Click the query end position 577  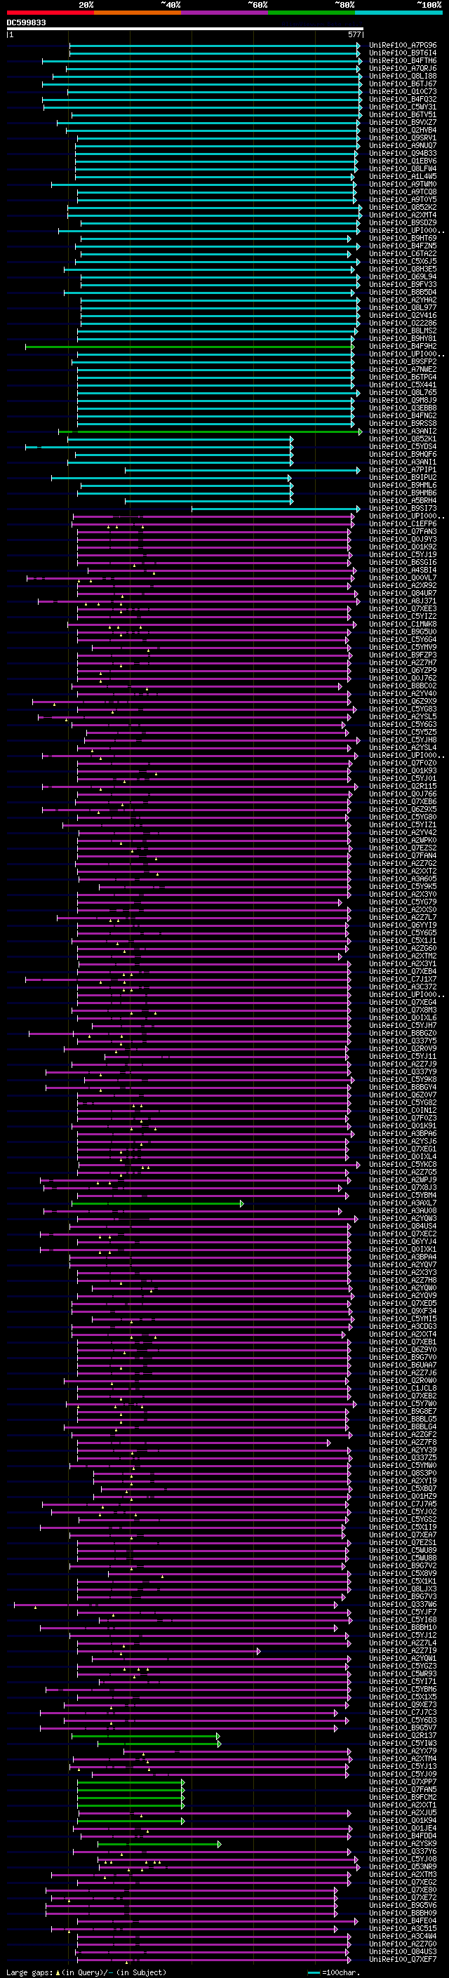point(354,34)
